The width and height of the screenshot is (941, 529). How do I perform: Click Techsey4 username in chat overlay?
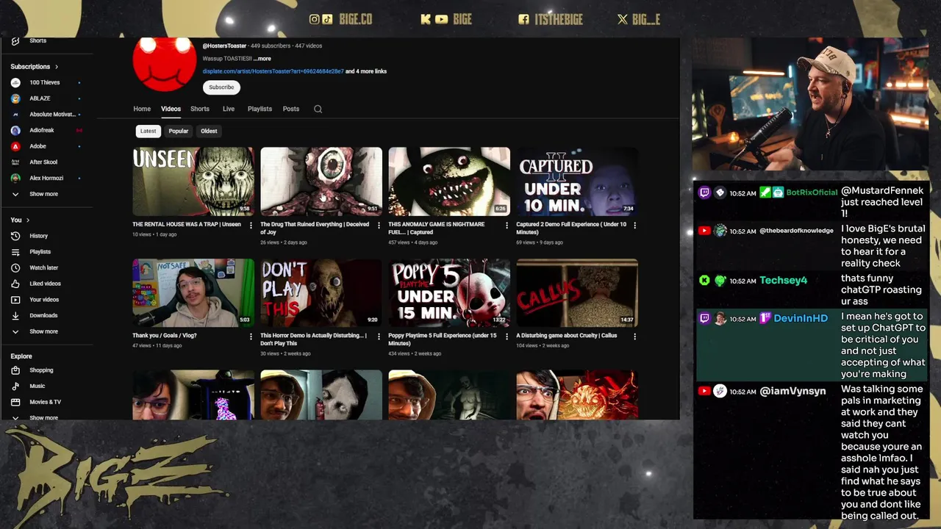(x=783, y=280)
